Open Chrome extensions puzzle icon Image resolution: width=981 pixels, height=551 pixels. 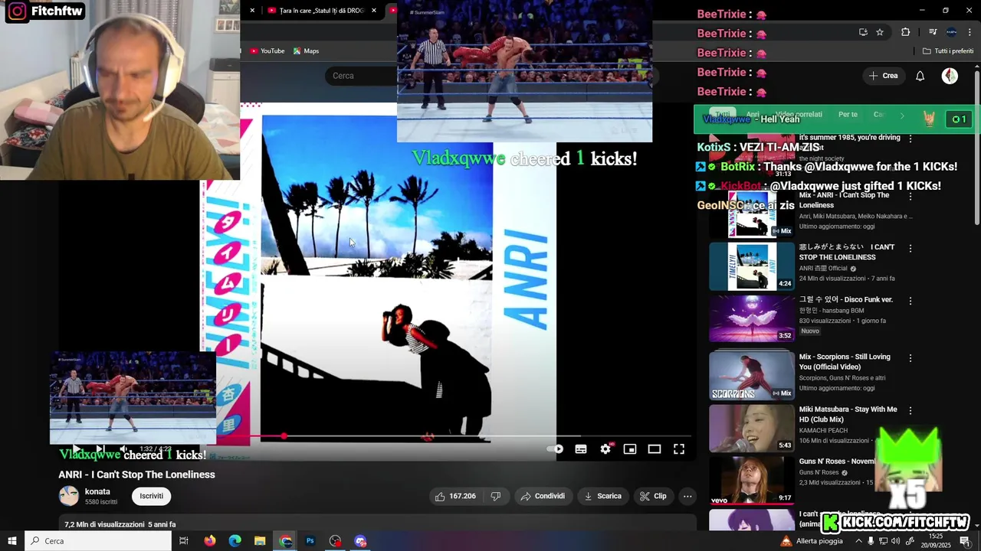(x=906, y=32)
